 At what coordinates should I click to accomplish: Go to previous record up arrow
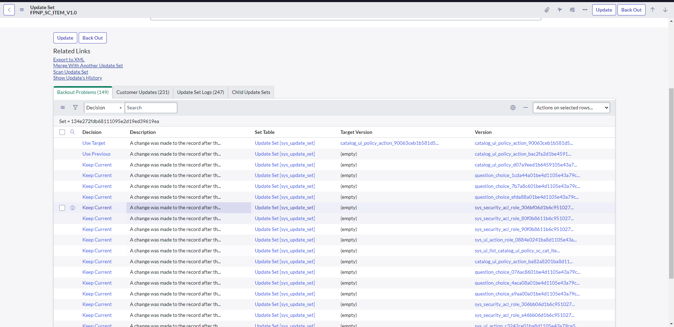click(653, 10)
